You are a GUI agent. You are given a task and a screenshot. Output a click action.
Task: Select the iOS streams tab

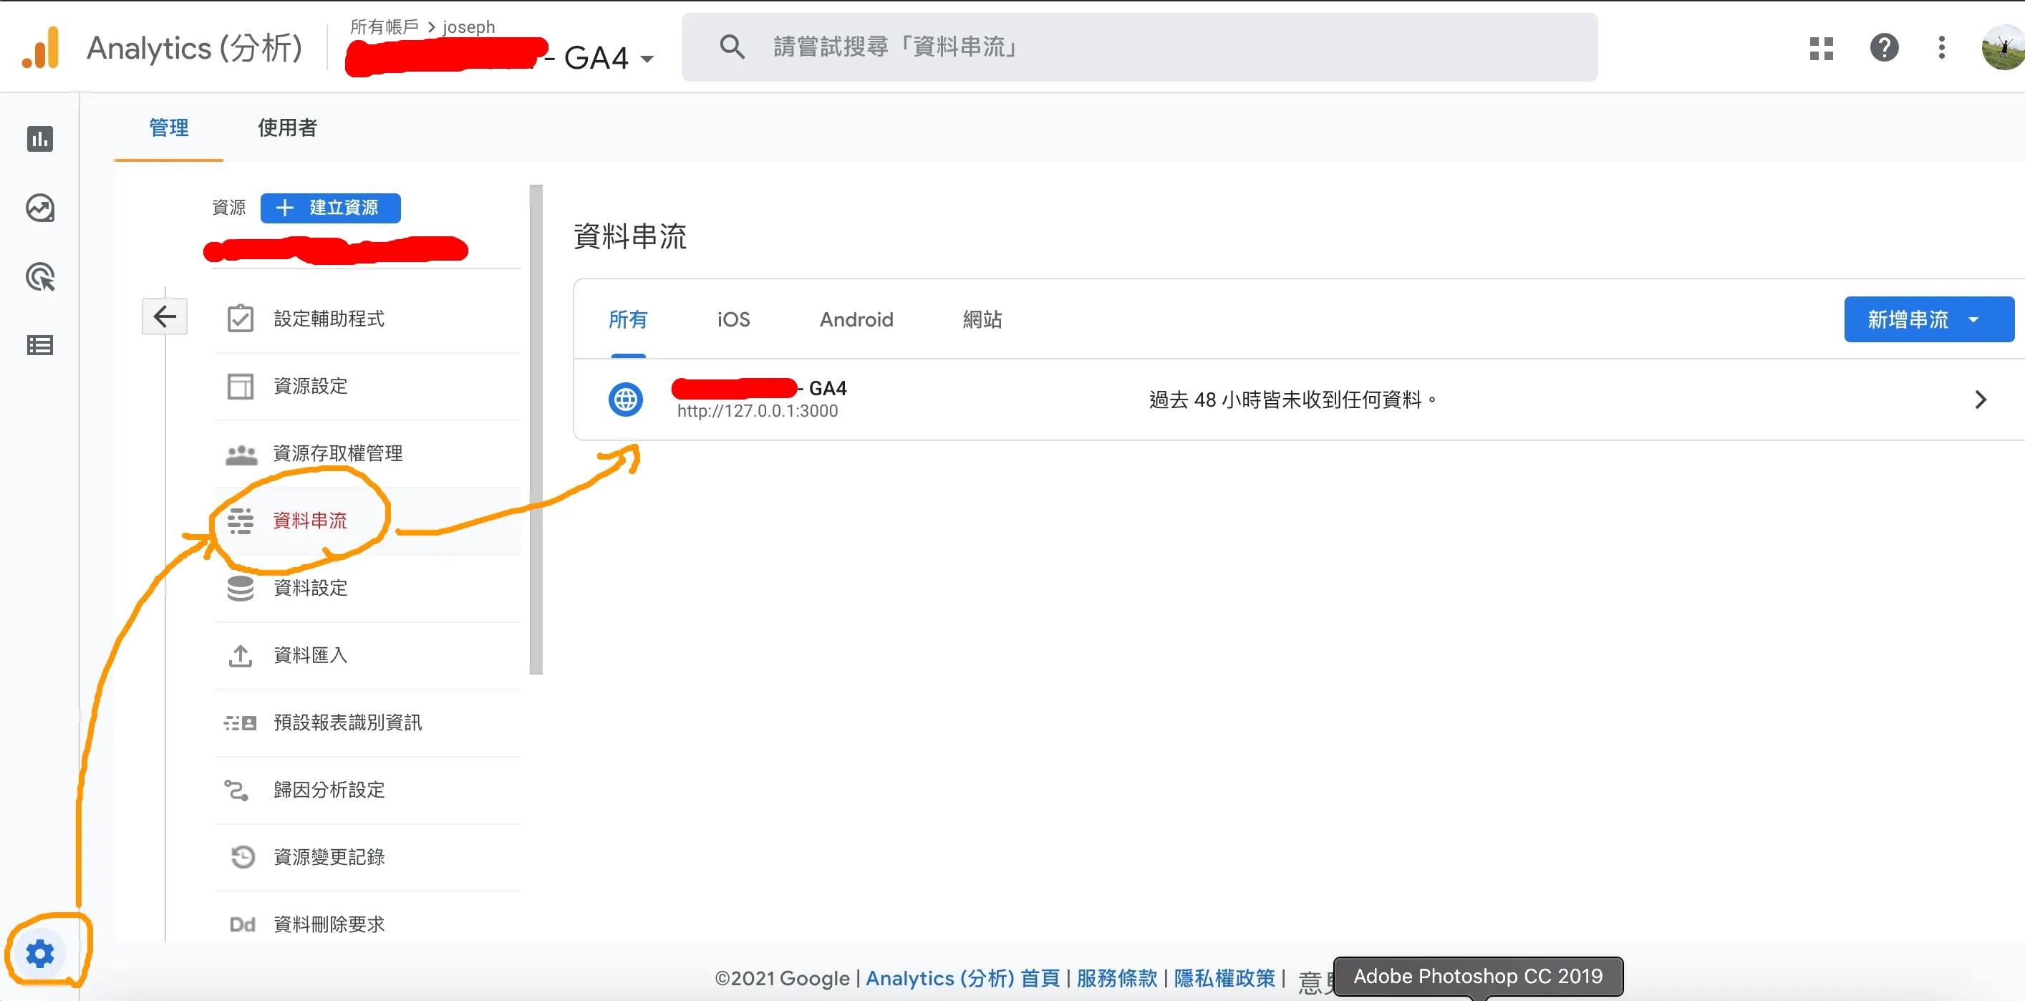tap(733, 319)
